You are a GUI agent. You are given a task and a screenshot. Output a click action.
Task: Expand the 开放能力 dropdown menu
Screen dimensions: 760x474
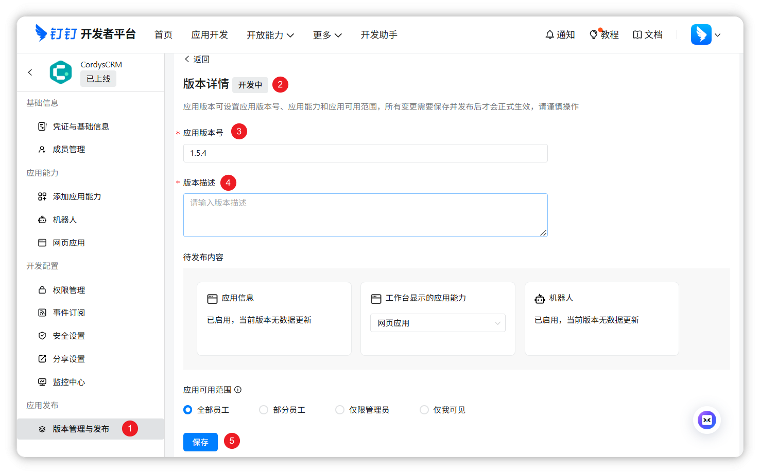pyautogui.click(x=270, y=35)
